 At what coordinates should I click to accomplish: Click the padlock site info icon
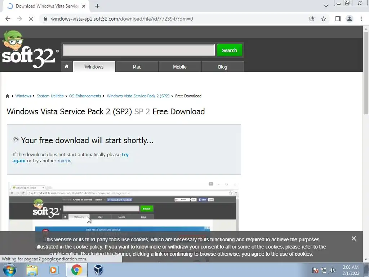click(45, 19)
